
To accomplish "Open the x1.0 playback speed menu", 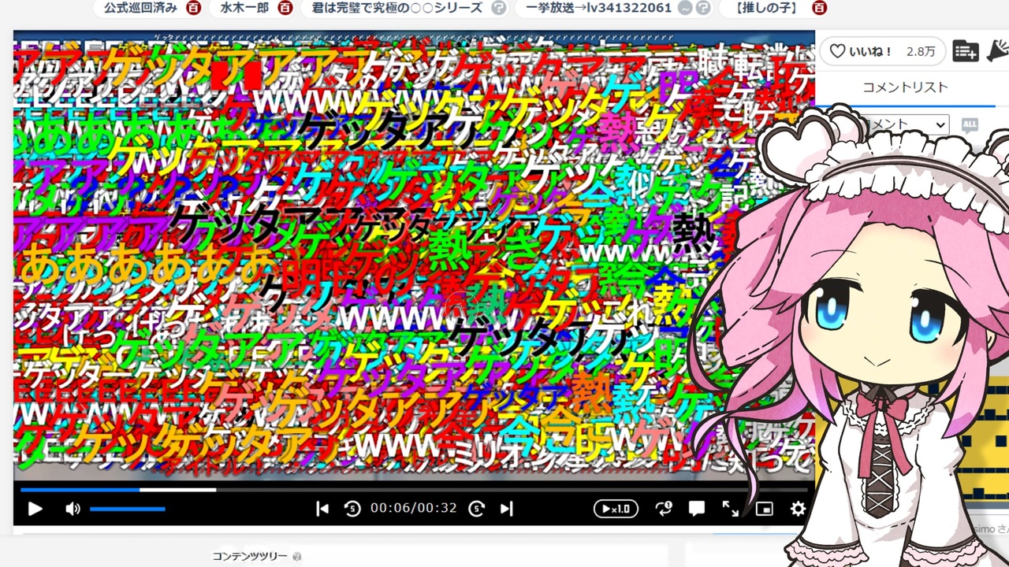I will click(x=616, y=509).
